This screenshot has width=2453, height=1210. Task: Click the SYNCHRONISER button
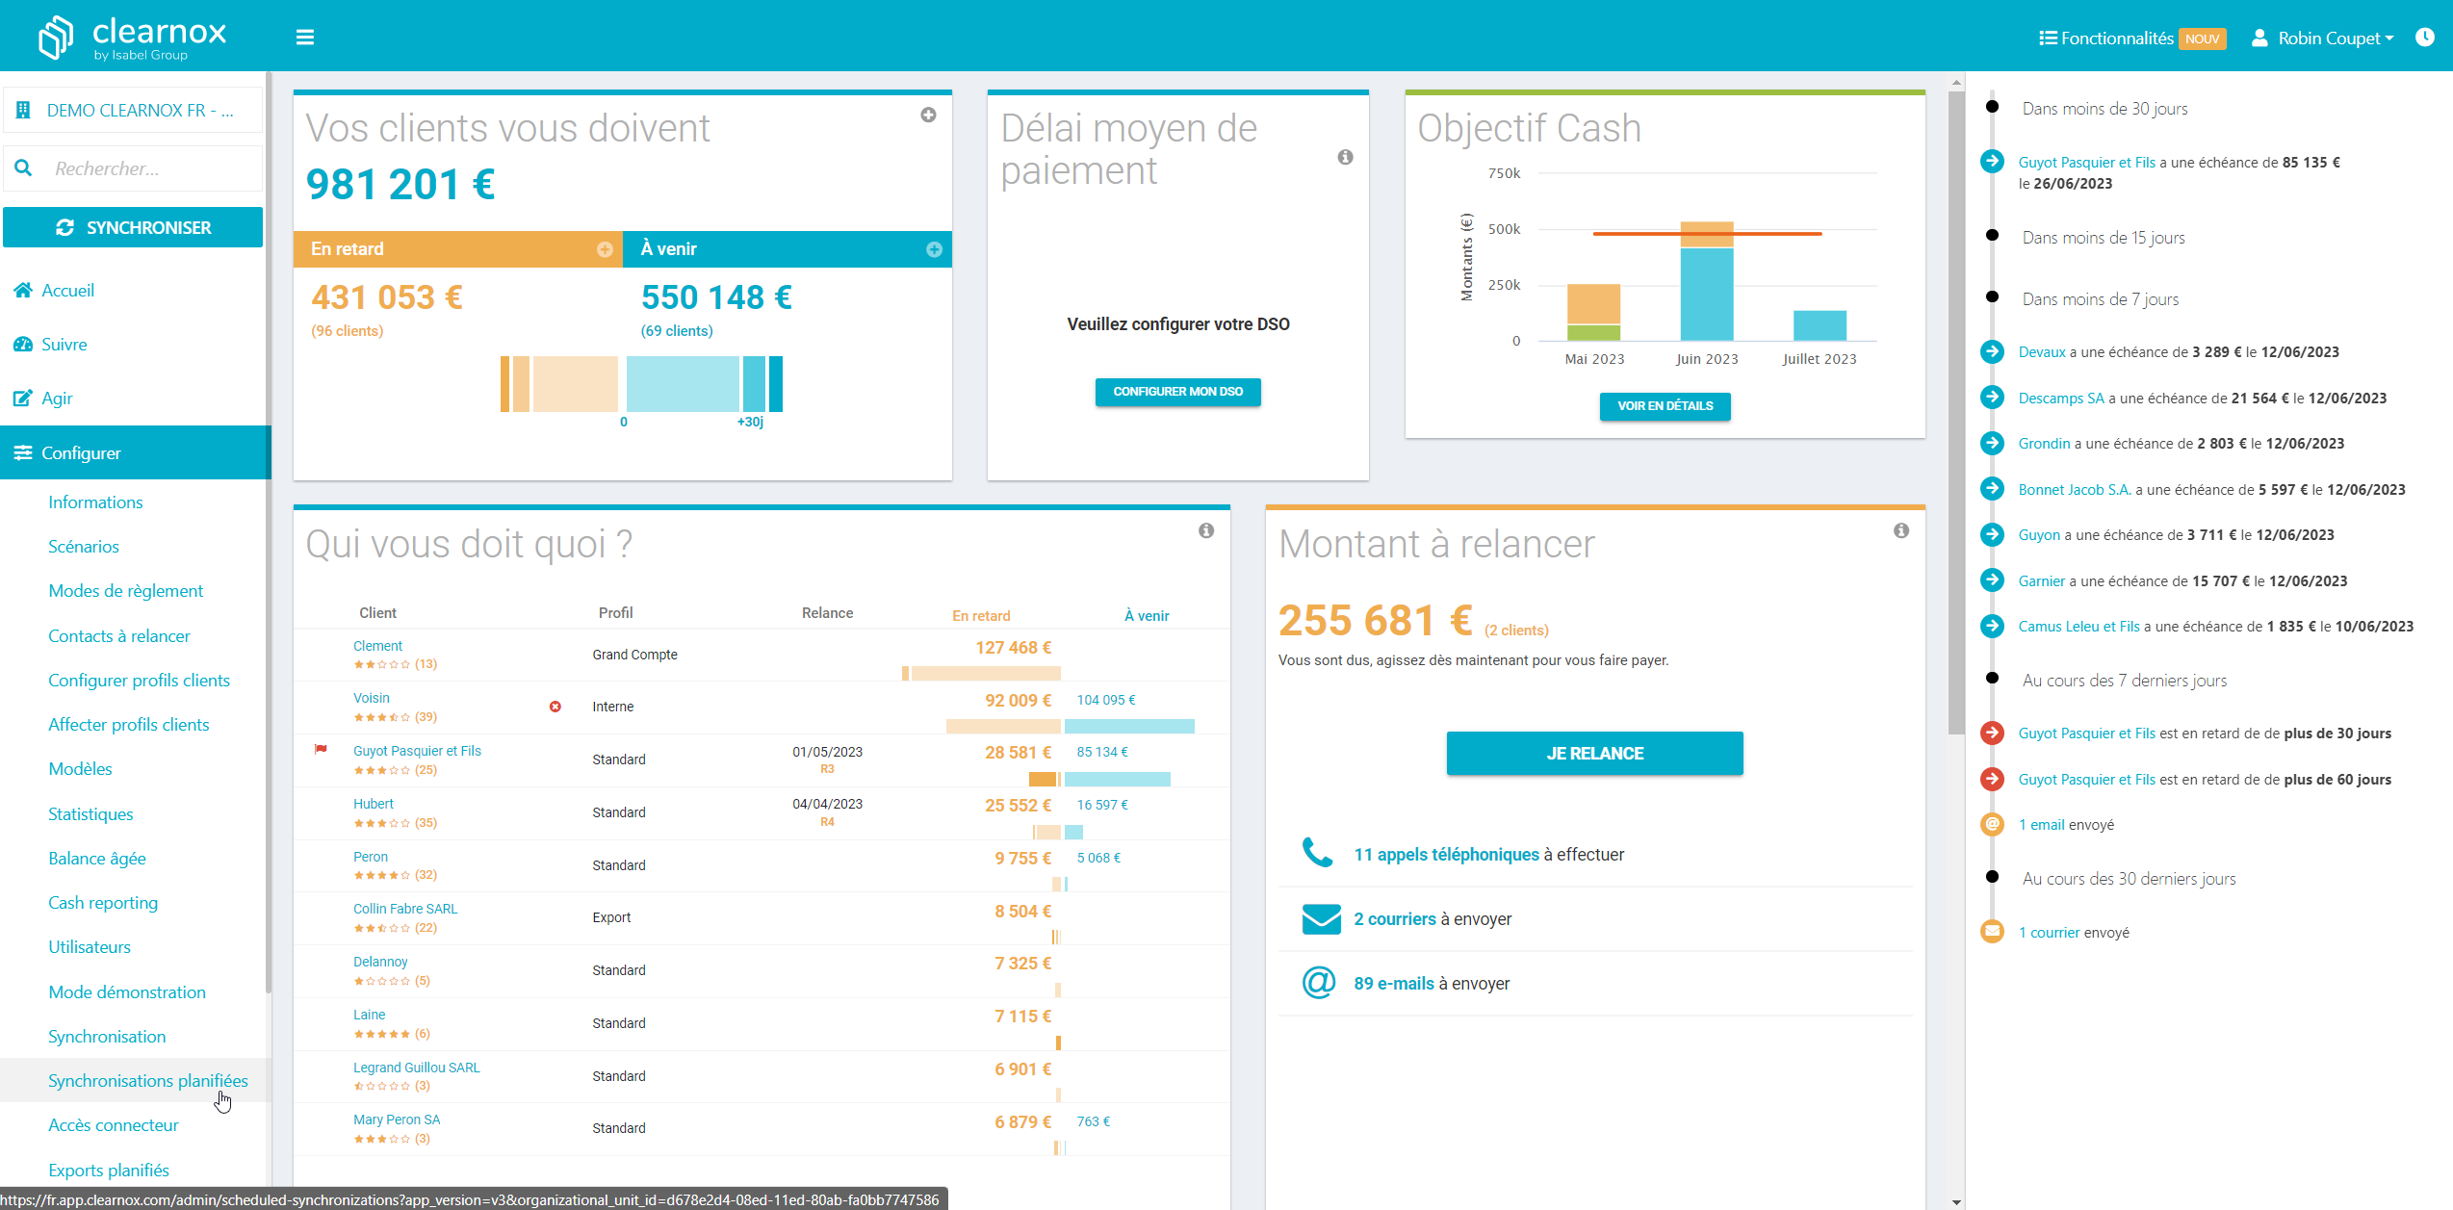pyautogui.click(x=133, y=227)
